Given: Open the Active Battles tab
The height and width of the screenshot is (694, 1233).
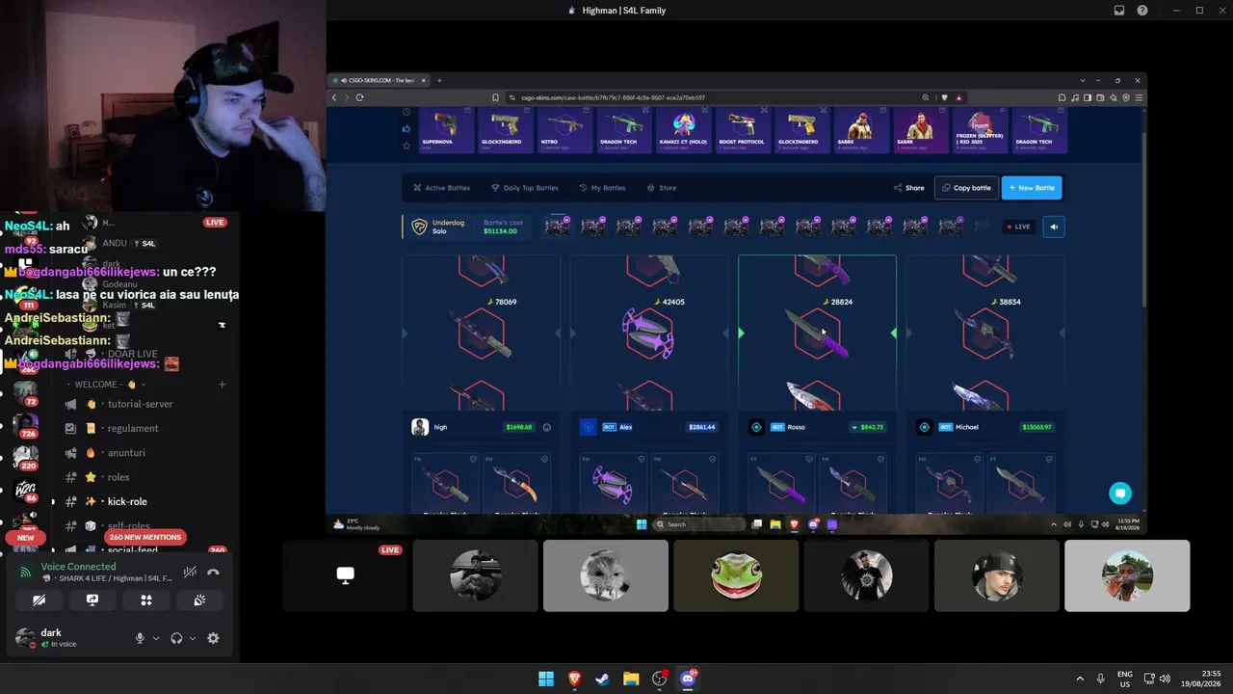Looking at the screenshot, I should 441,188.
